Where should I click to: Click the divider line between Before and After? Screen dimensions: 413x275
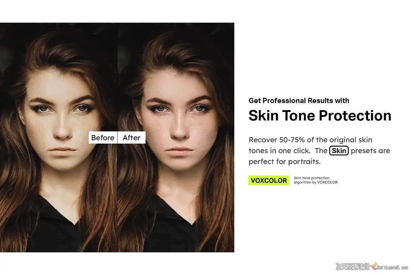pos(117,137)
